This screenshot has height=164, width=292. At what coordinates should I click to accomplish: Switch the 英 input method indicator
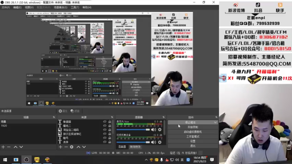point(182,160)
